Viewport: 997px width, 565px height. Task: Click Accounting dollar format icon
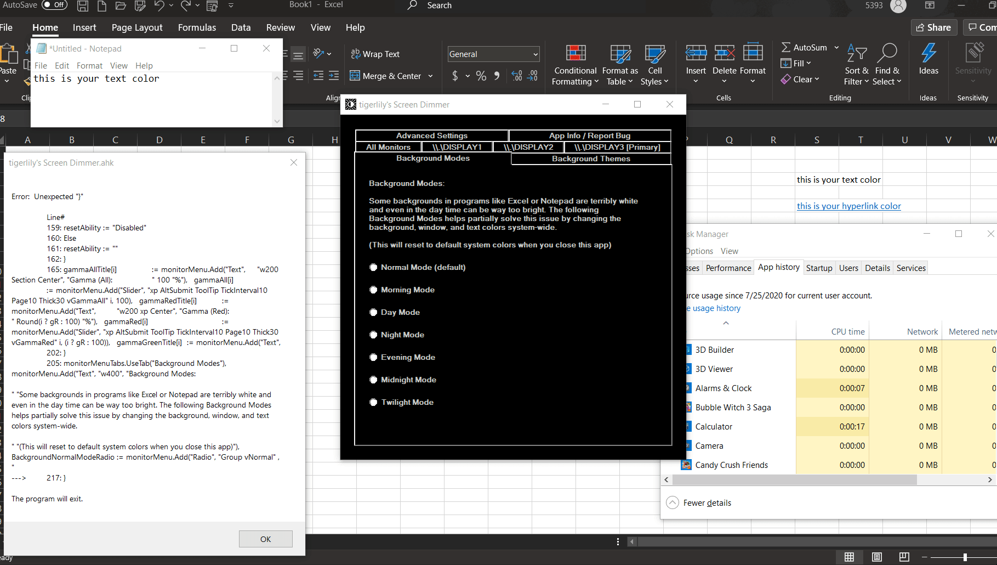pyautogui.click(x=455, y=76)
